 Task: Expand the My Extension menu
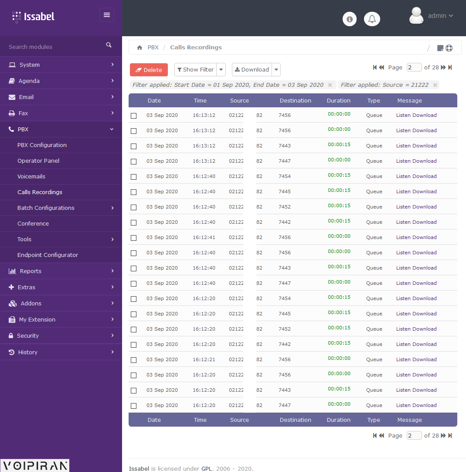pos(61,319)
